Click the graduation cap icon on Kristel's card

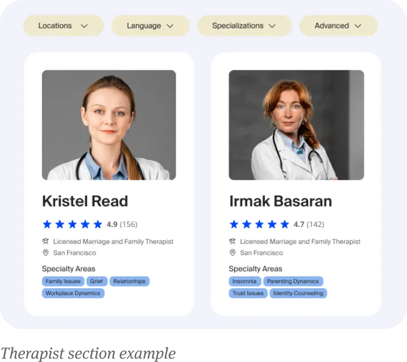(45, 242)
